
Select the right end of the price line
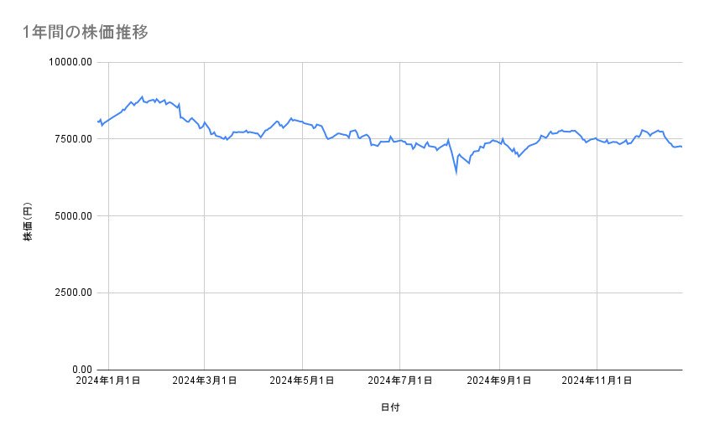point(681,147)
